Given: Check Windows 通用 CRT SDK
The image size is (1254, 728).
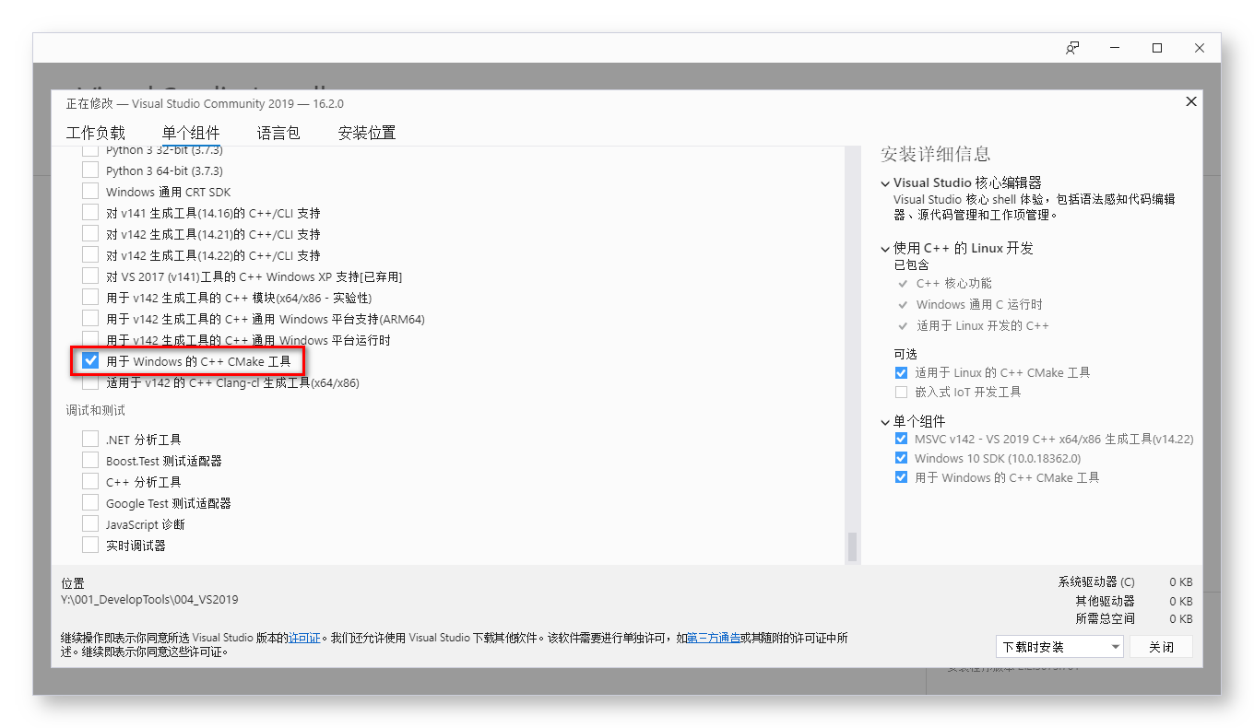Looking at the screenshot, I should click(x=90, y=191).
